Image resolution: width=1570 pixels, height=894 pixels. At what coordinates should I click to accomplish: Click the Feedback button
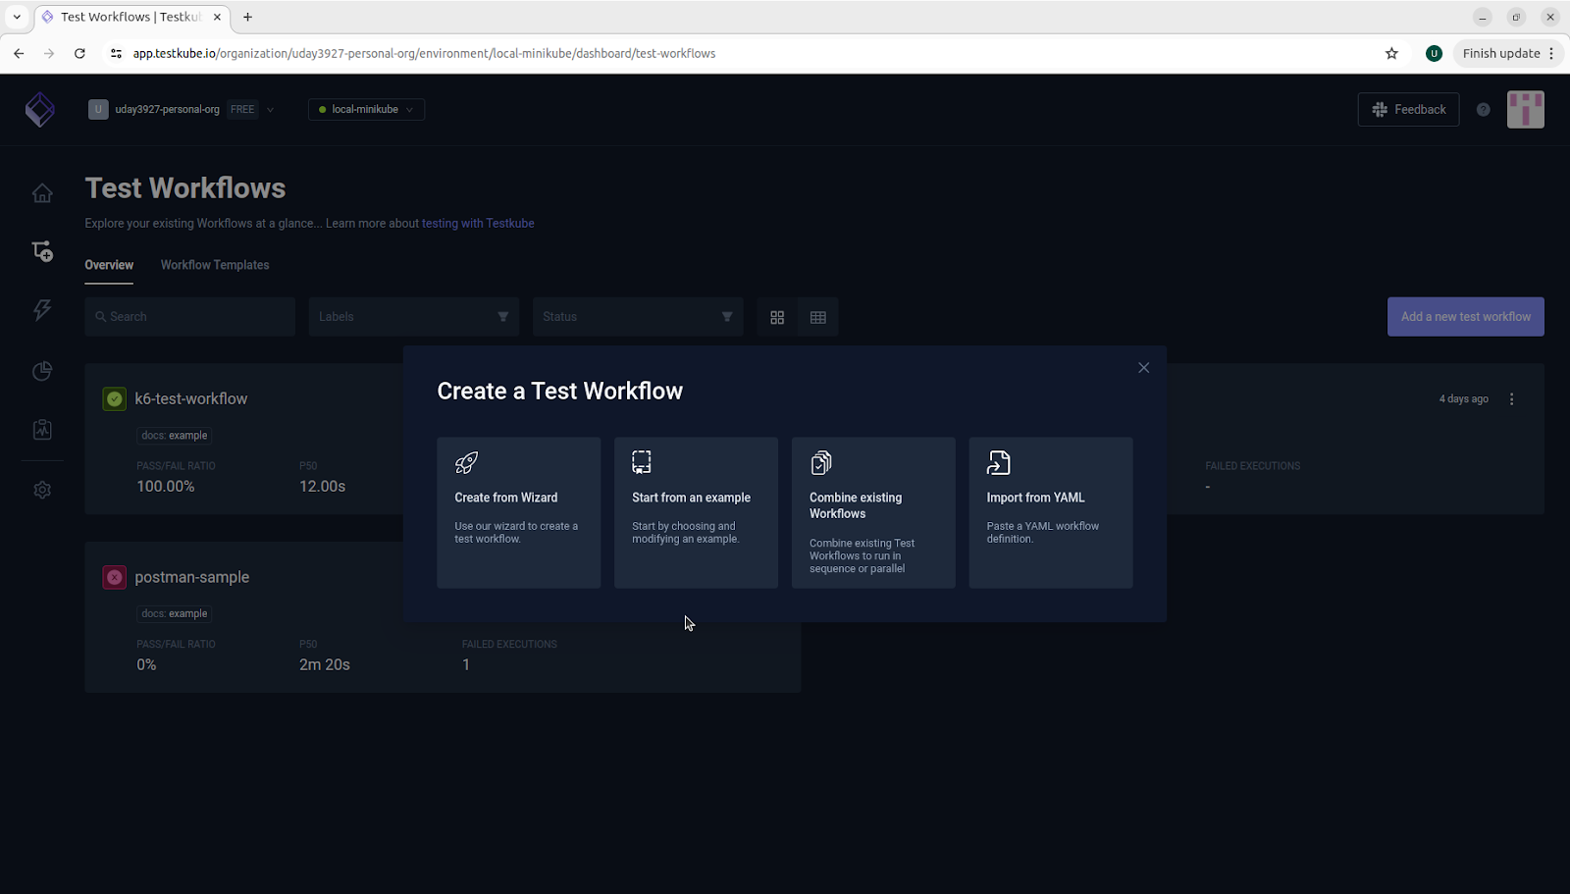point(1408,110)
